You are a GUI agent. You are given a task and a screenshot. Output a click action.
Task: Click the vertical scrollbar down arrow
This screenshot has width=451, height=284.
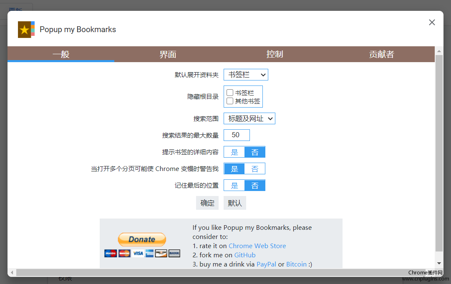click(439, 263)
